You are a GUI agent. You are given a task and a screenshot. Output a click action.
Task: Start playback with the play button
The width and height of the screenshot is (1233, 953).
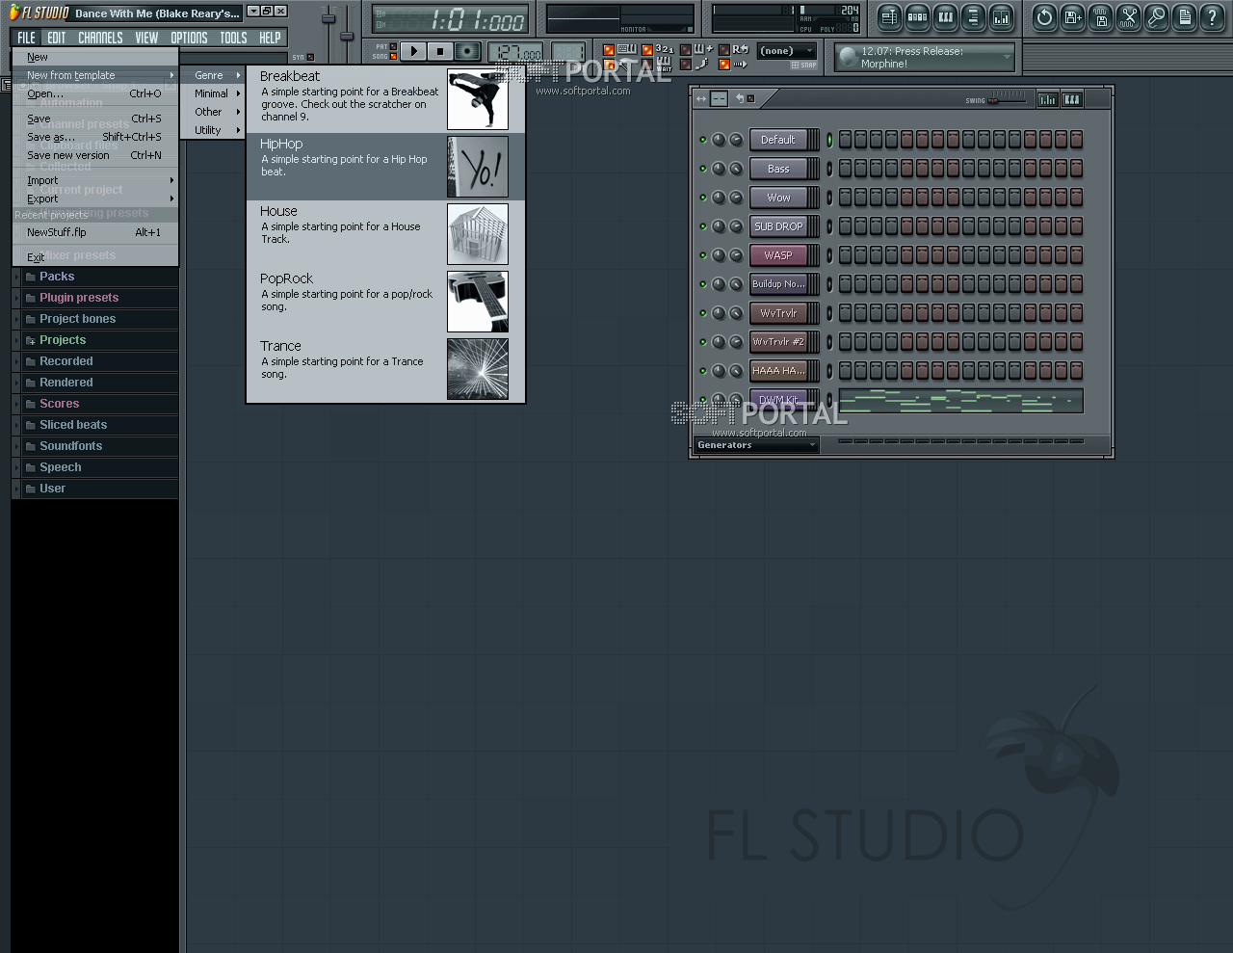413,51
